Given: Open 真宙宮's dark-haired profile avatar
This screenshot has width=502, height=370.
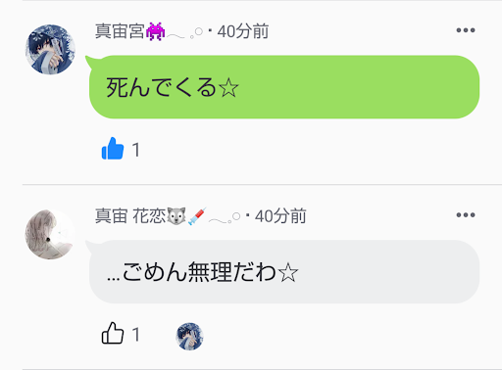Looking at the screenshot, I should [x=50, y=49].
